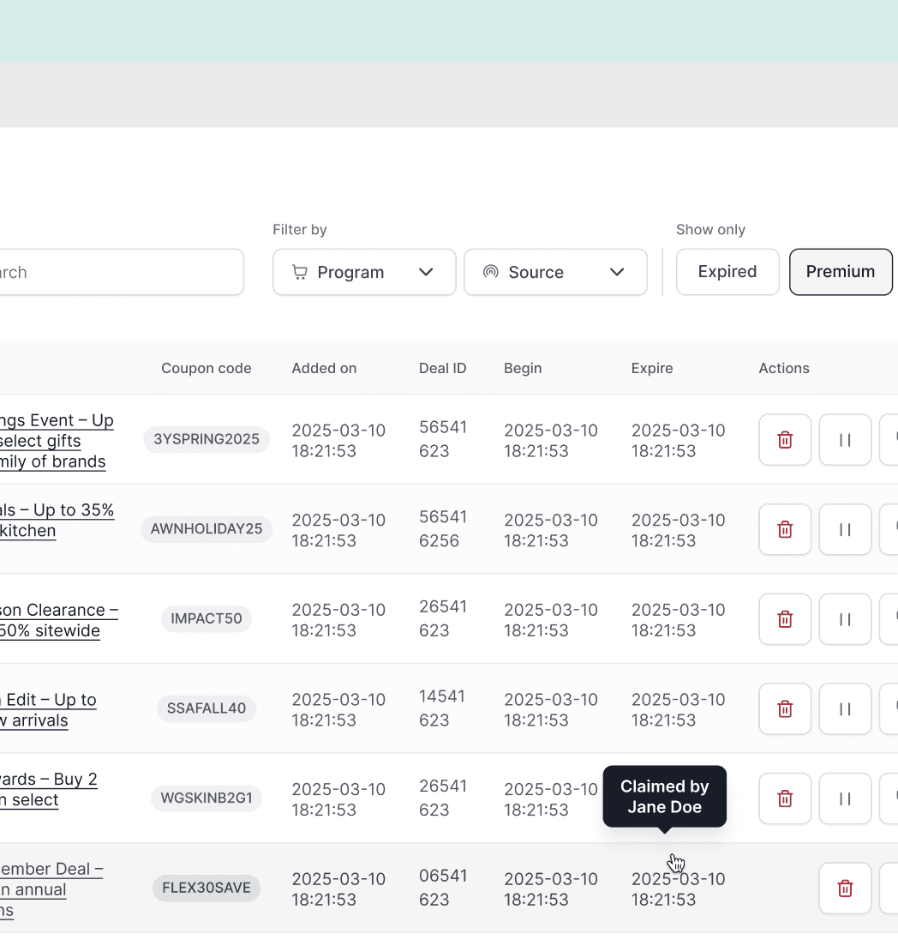The height and width of the screenshot is (952, 898).
Task: Click the shopping cart icon in Program filter
Action: coord(300,272)
